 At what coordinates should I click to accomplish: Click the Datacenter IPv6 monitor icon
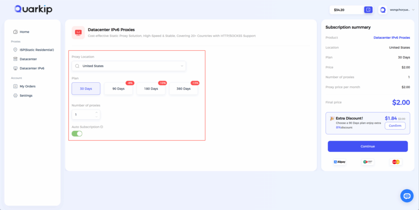pyautogui.click(x=15, y=68)
